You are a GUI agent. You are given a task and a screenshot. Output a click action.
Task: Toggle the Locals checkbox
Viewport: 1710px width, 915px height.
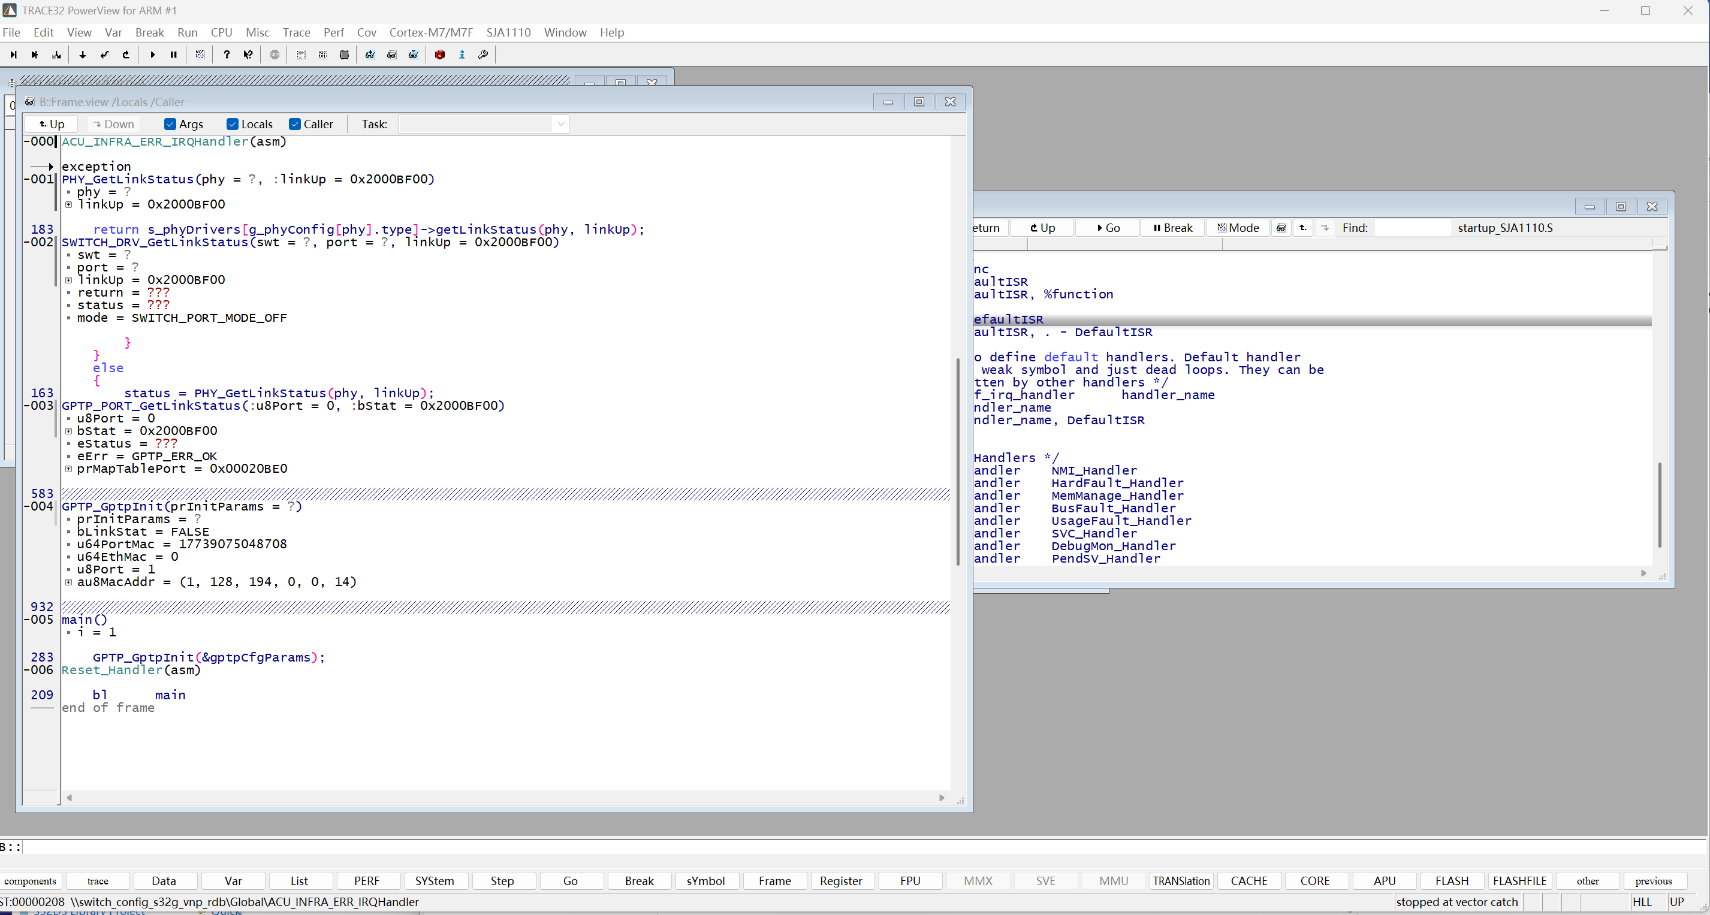(233, 124)
